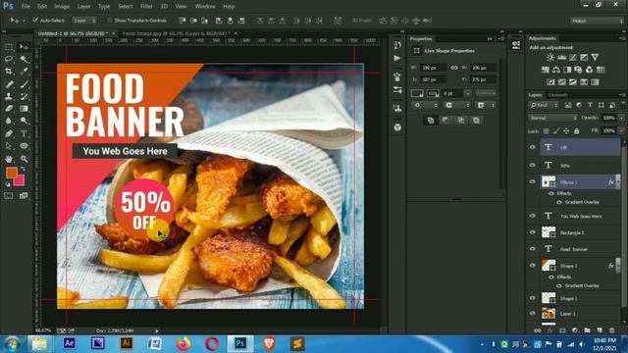Select the Horizontal Type tool

(24, 133)
